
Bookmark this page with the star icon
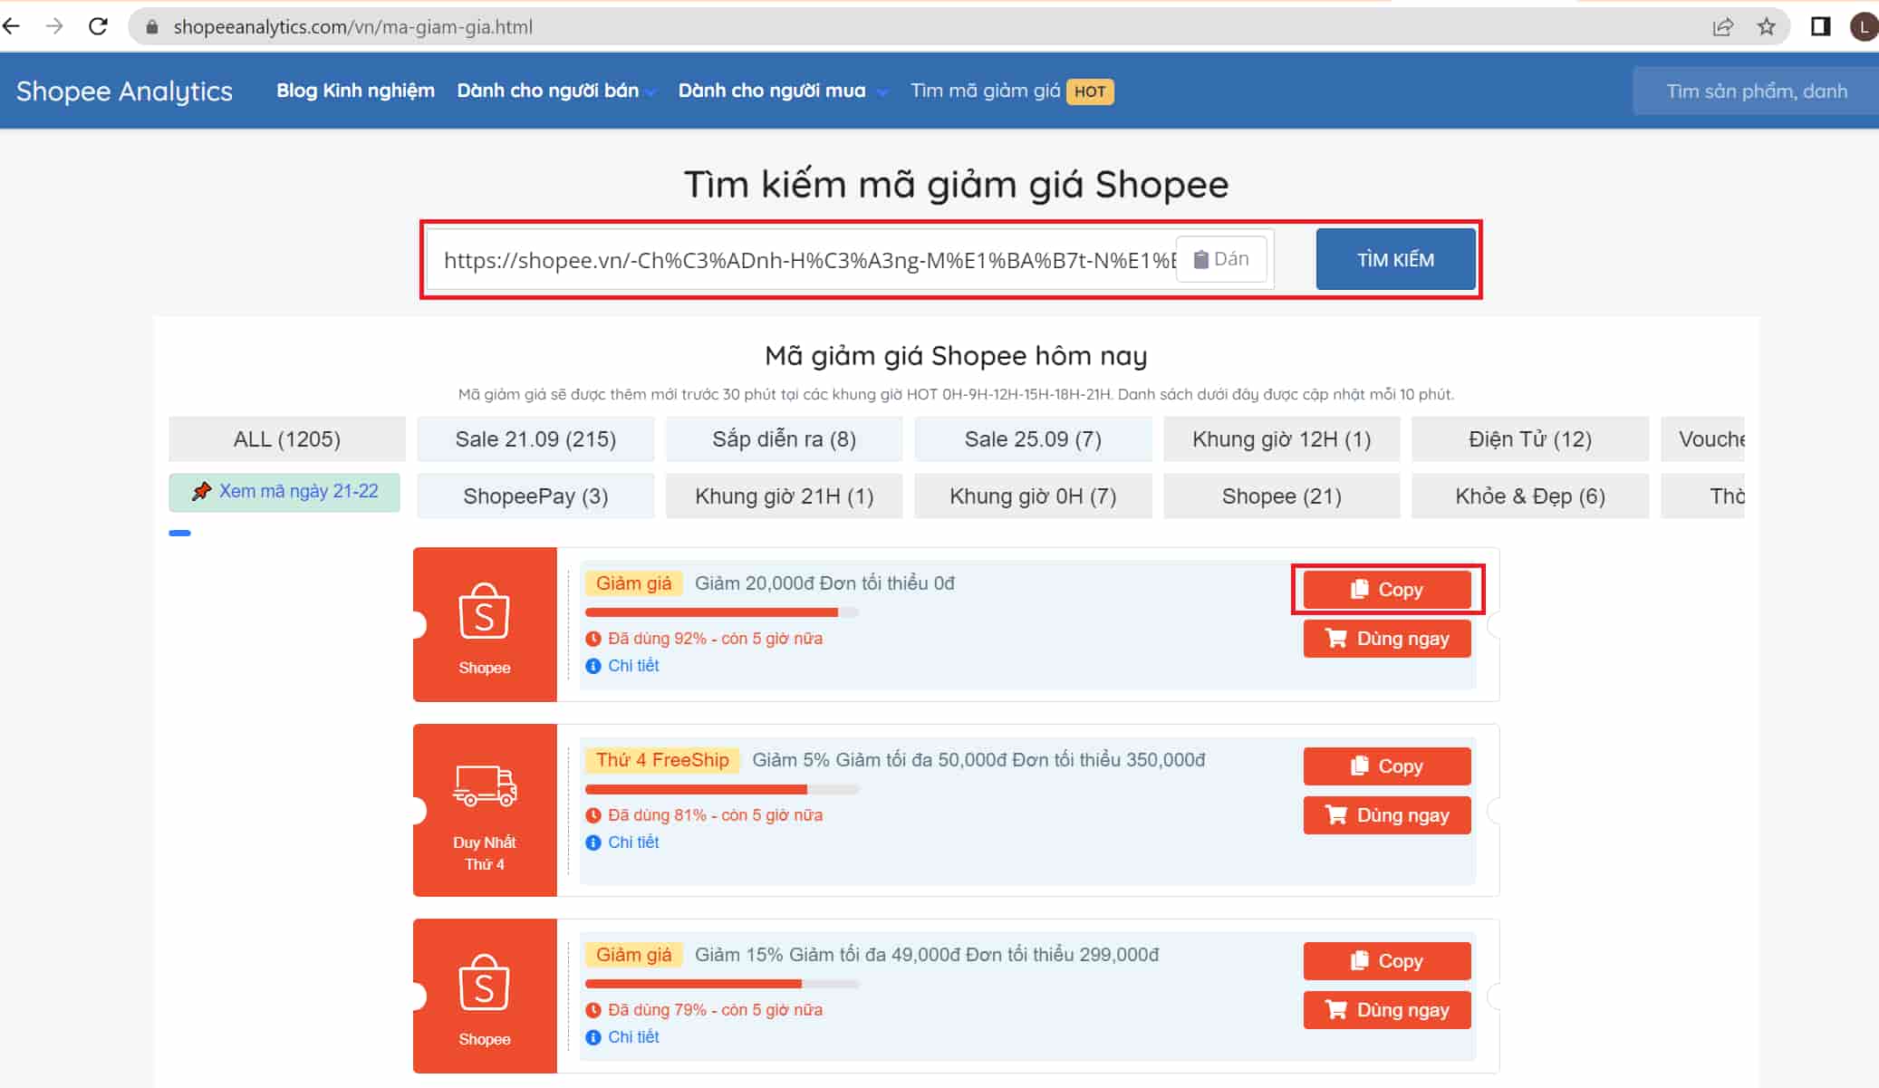point(1766,26)
